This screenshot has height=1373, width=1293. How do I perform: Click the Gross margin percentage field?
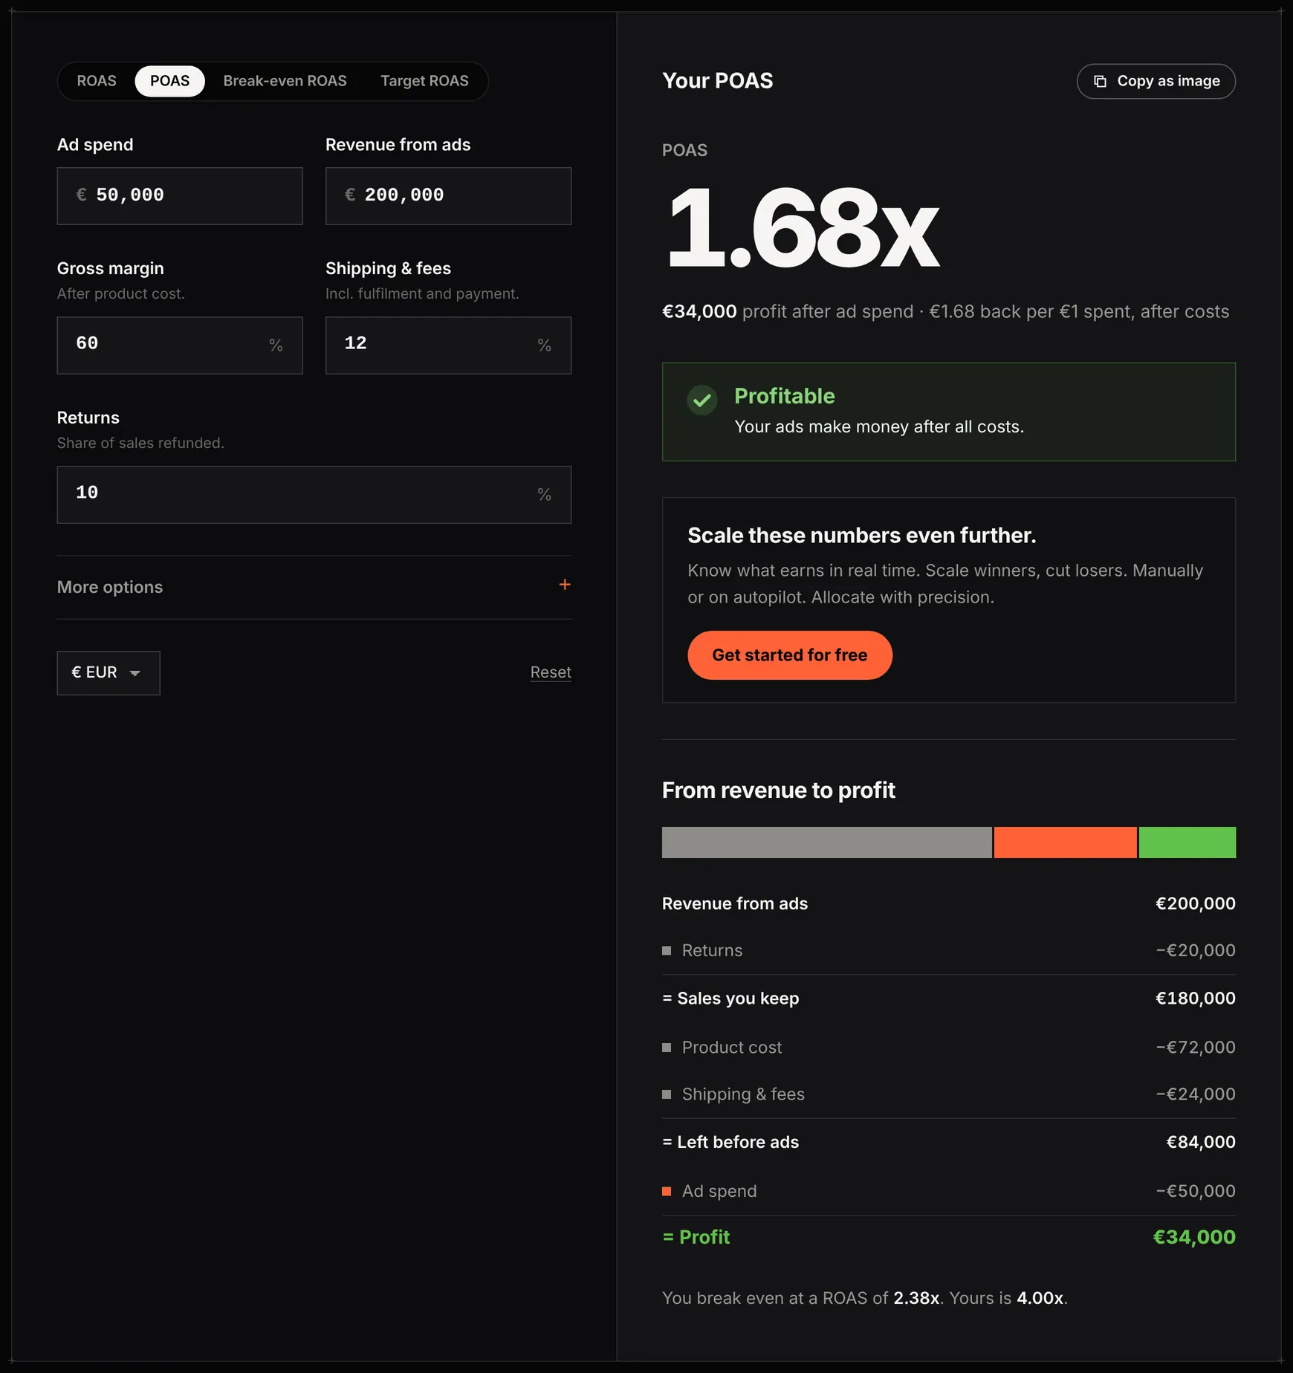tap(180, 345)
